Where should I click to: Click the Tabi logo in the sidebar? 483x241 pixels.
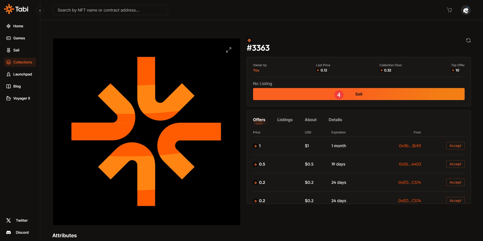click(16, 9)
